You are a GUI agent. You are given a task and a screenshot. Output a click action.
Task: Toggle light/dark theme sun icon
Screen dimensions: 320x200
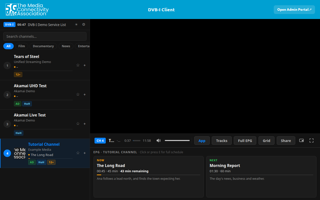coord(76,24)
